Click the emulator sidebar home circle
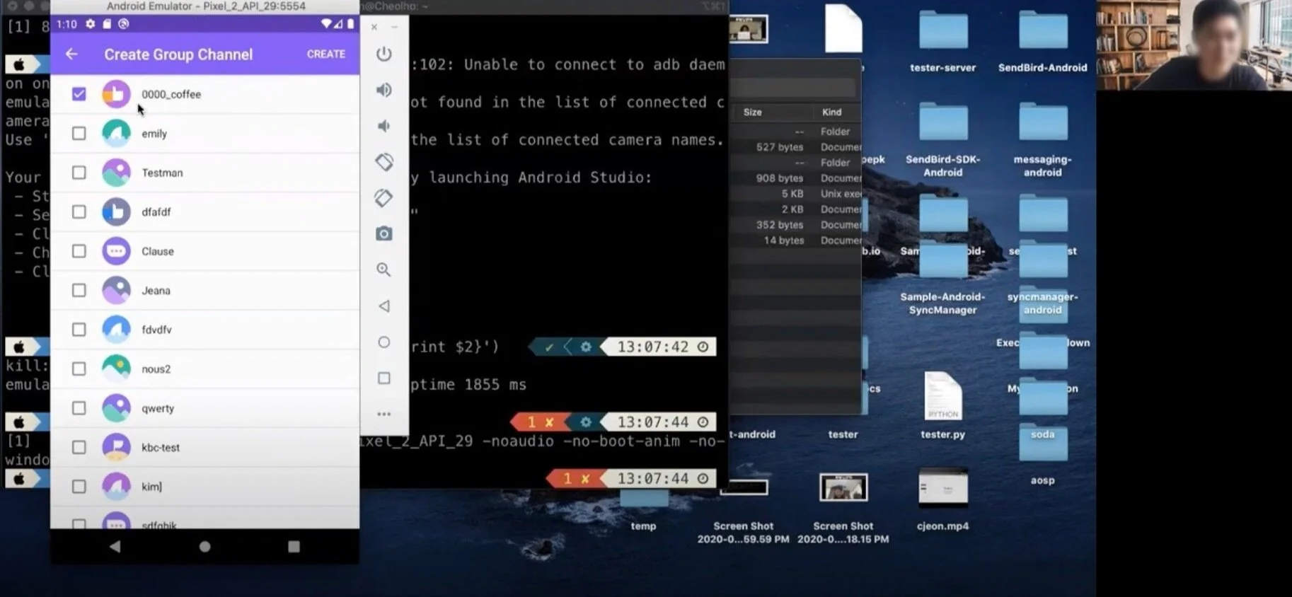 (x=383, y=342)
